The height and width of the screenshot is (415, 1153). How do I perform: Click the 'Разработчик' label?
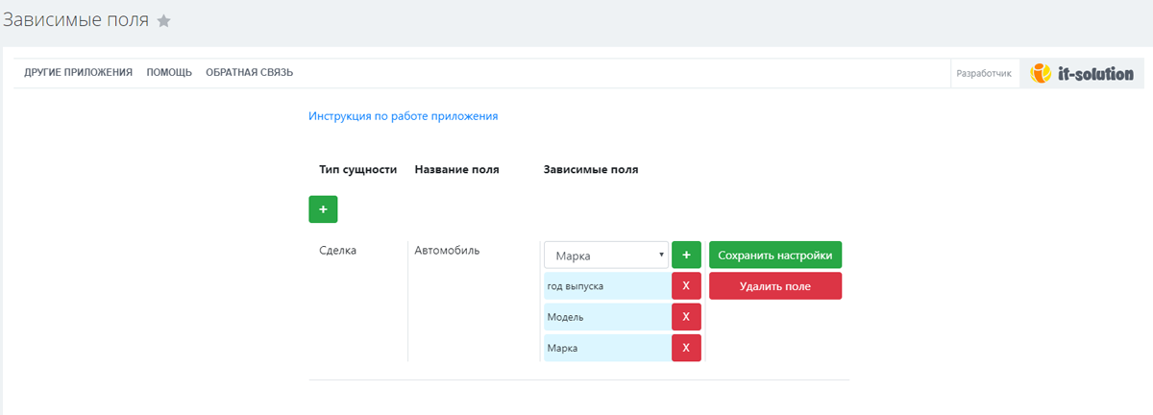984,73
